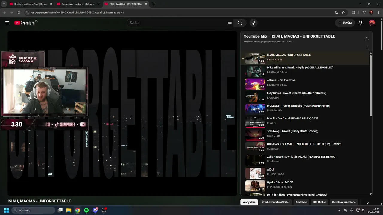Select the Podobne filter chip

301,202
